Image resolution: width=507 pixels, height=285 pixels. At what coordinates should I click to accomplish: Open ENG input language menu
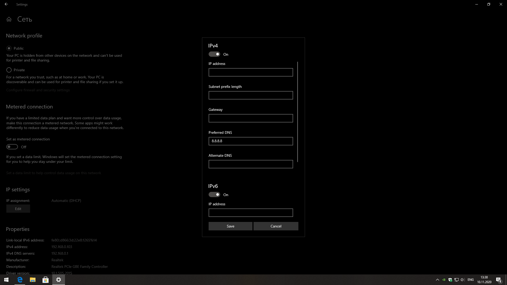[471, 280]
